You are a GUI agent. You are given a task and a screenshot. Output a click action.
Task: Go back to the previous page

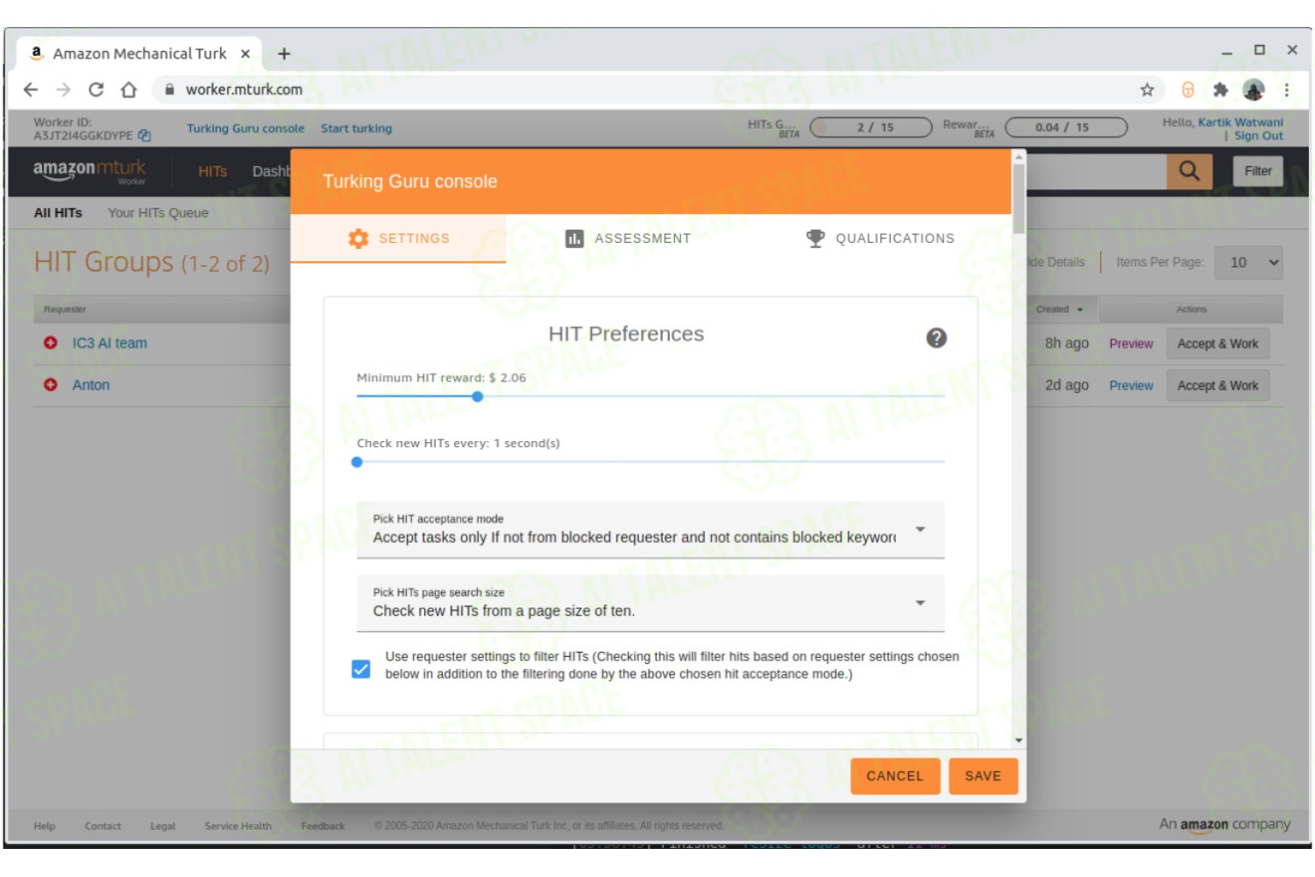coord(31,89)
